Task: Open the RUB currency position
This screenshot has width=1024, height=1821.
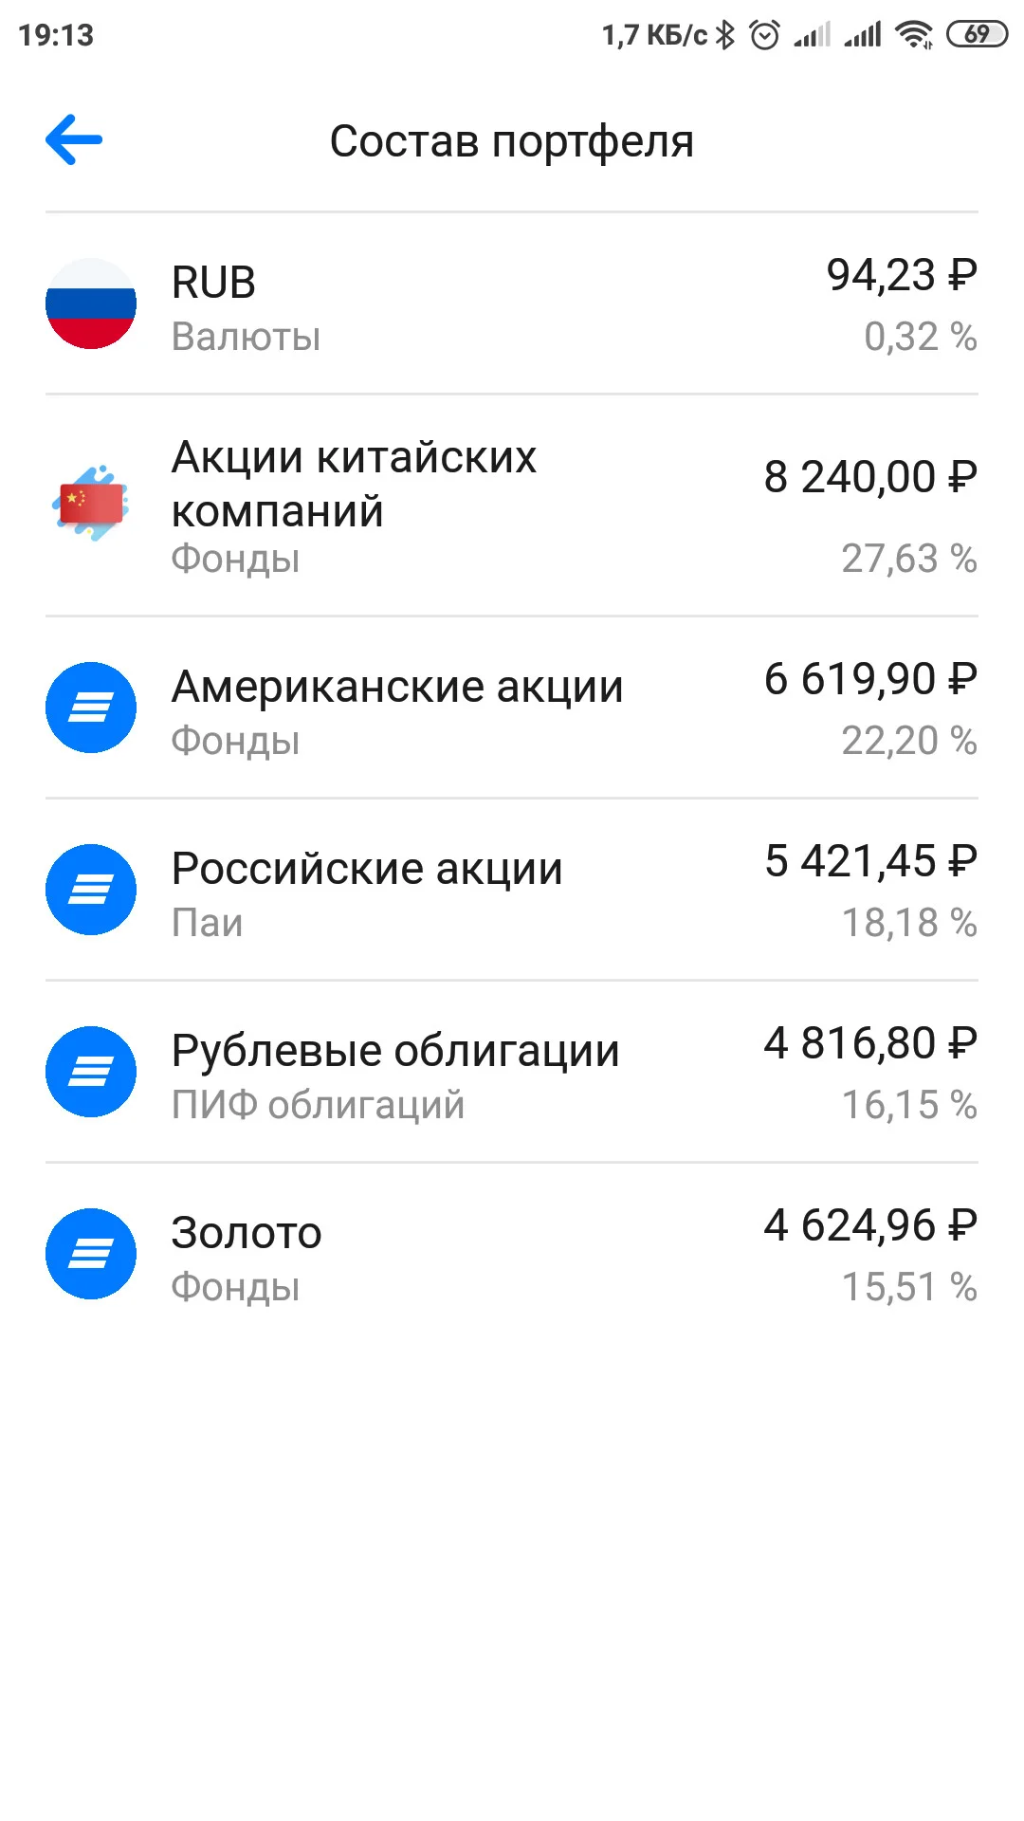Action: tap(512, 303)
